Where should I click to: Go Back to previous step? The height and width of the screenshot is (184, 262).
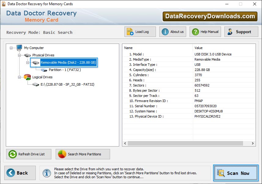coord(20,173)
